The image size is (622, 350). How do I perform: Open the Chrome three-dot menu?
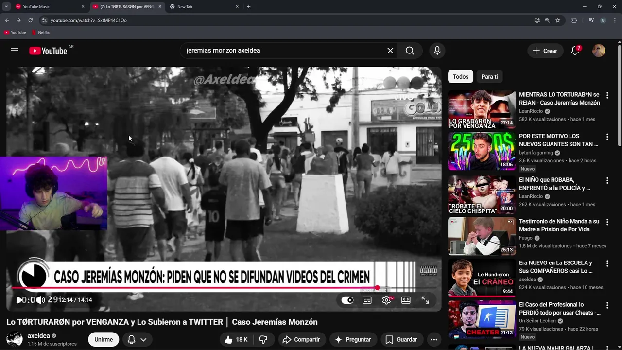tap(615, 20)
